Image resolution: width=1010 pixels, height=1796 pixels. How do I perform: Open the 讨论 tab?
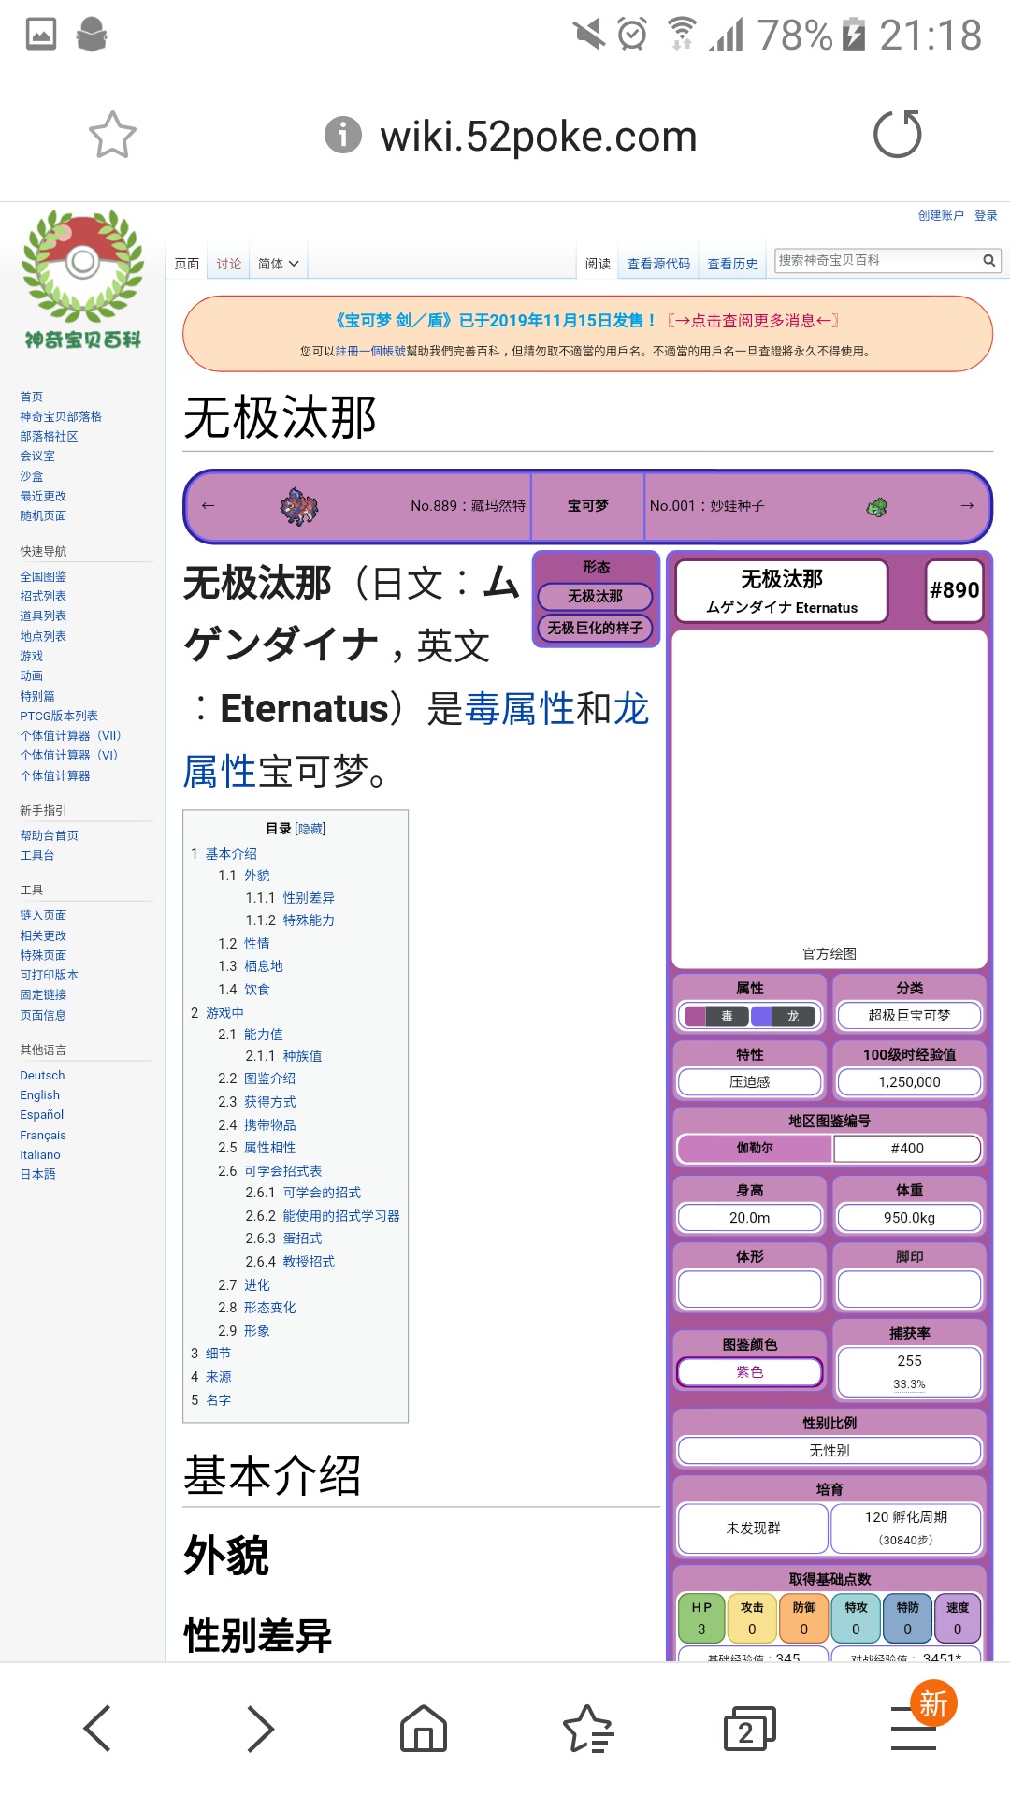coord(228,264)
